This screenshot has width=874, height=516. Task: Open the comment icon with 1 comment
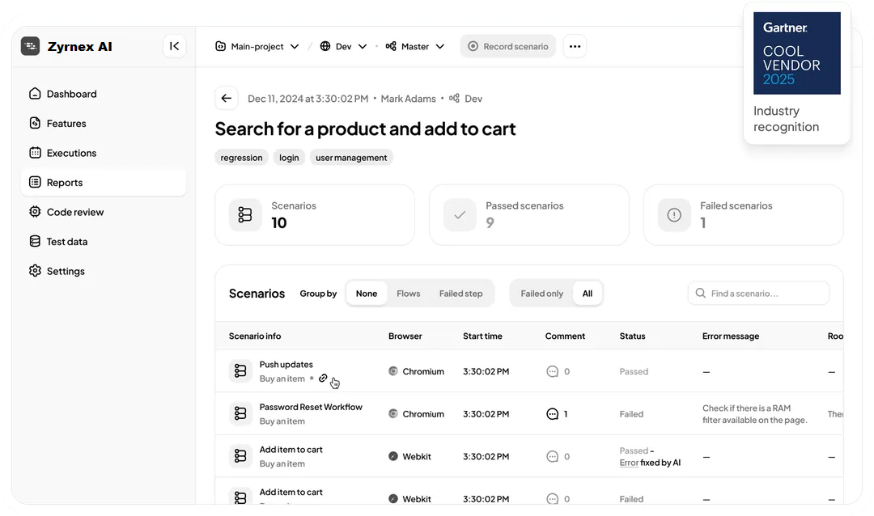click(553, 414)
